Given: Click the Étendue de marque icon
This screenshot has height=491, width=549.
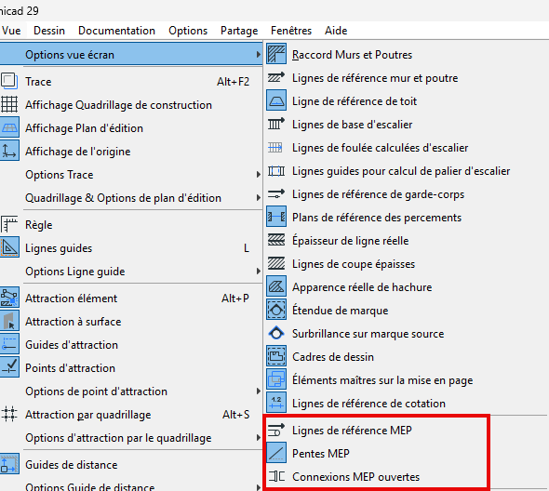Looking at the screenshot, I should point(276,310).
